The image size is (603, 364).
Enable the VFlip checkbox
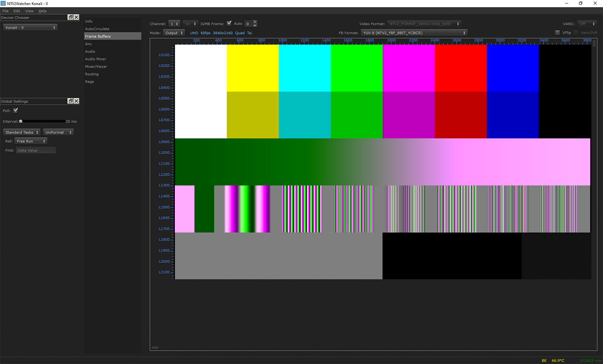click(557, 33)
